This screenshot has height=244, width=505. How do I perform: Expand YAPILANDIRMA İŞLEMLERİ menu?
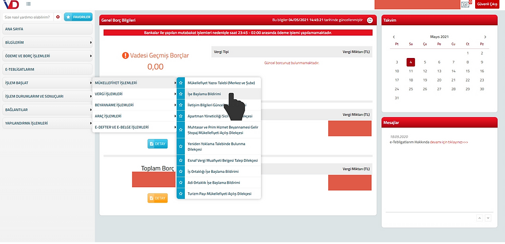pyautogui.click(x=47, y=123)
